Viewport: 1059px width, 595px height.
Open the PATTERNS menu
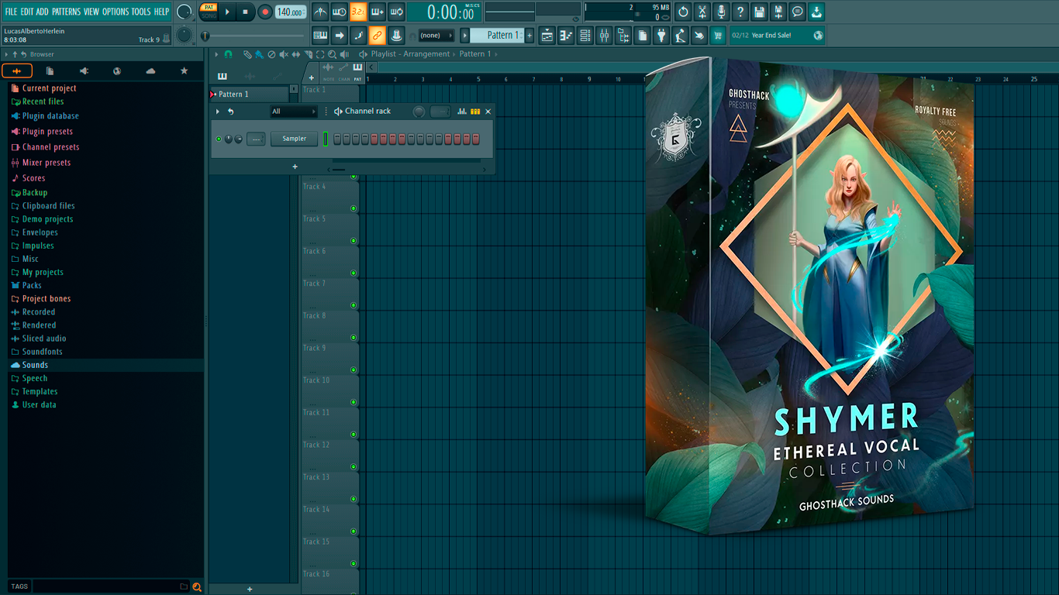[66, 12]
